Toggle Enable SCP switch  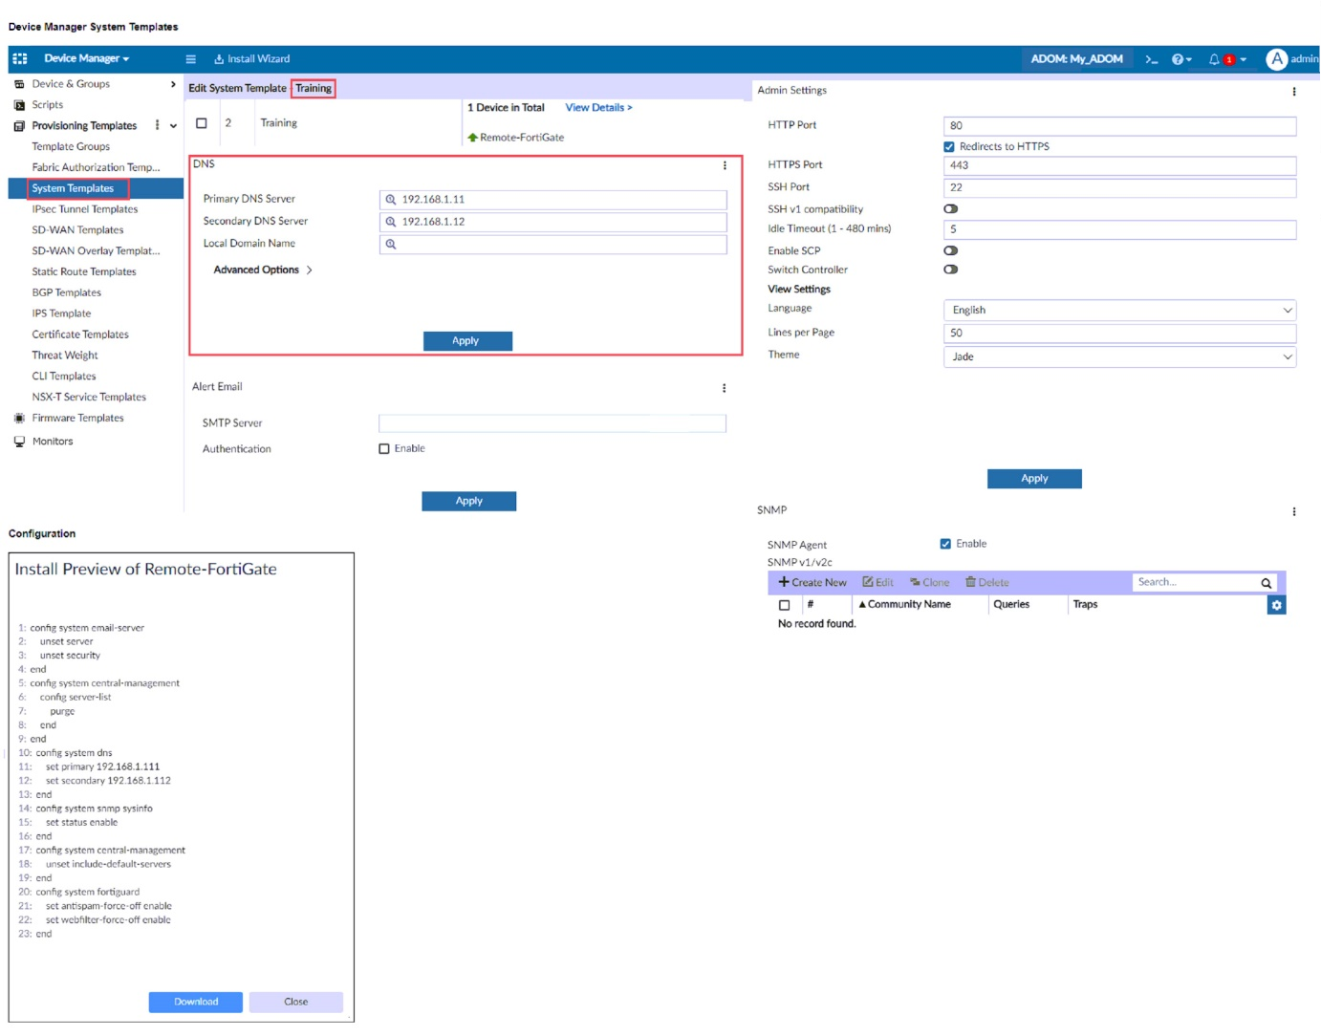point(950,250)
